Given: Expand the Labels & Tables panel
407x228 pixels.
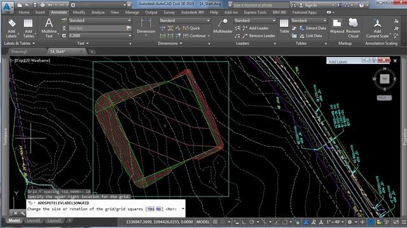Looking at the screenshot, I should (x=19, y=44).
